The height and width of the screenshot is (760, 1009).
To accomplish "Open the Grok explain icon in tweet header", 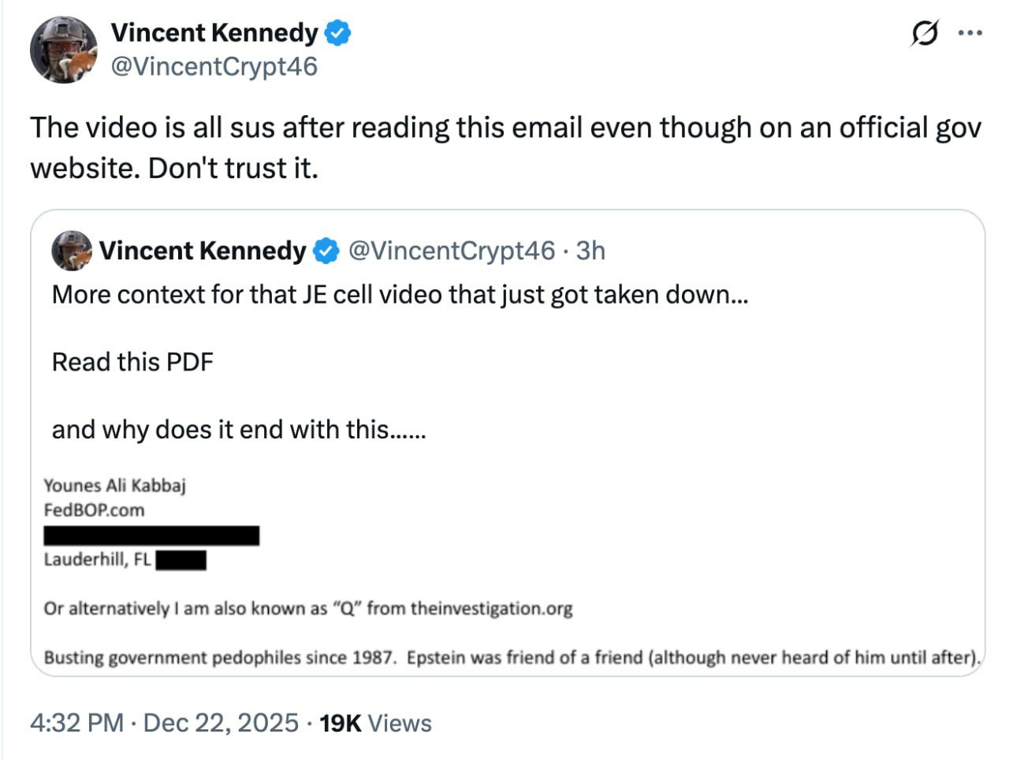I will coord(925,33).
